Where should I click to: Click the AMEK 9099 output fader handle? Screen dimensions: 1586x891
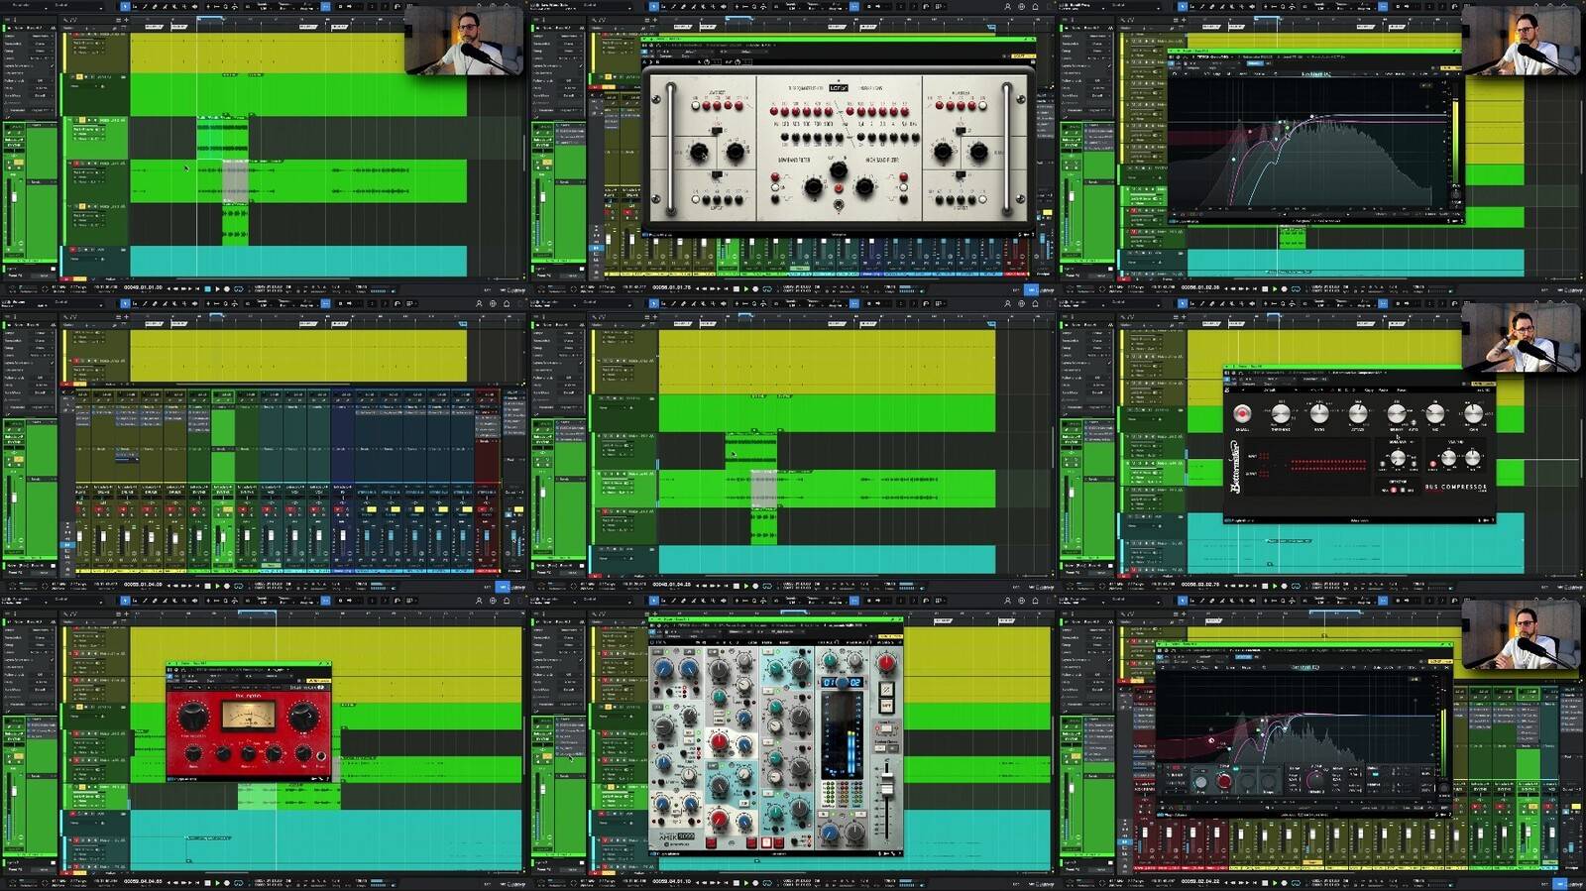(886, 786)
